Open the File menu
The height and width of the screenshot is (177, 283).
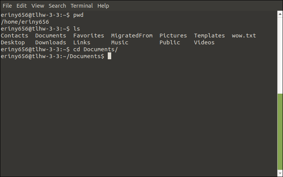pyautogui.click(x=7, y=6)
